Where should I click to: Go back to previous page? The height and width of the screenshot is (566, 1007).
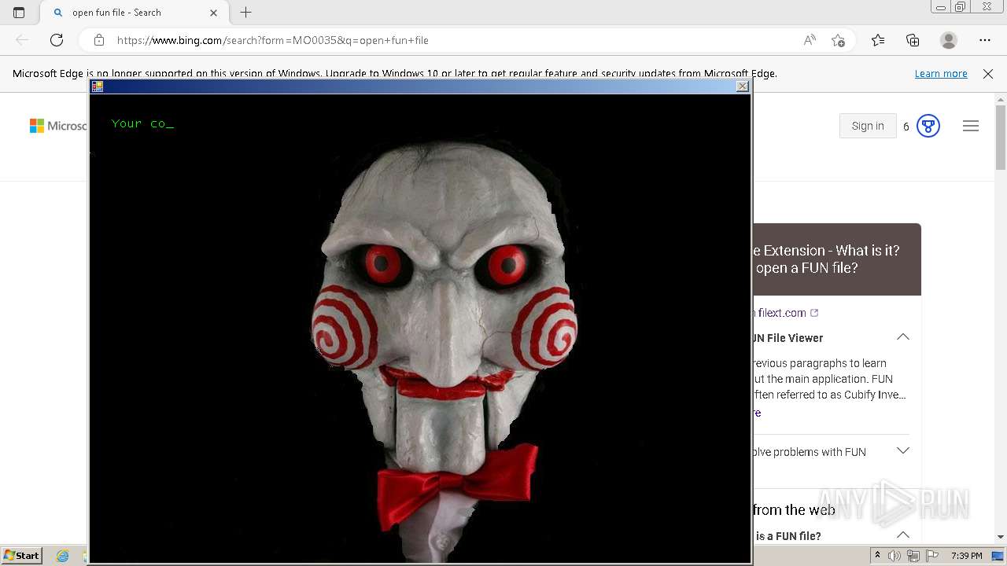22,40
